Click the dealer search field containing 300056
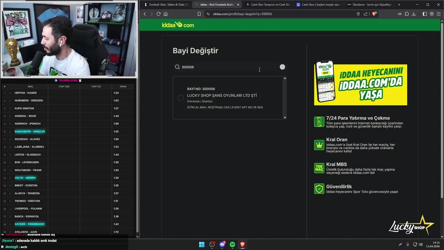This screenshot has height=250, width=444. click(x=229, y=67)
